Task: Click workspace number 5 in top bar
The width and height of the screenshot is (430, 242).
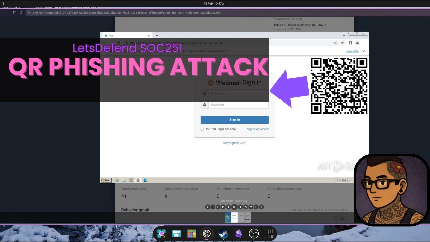Action: click(3, 3)
